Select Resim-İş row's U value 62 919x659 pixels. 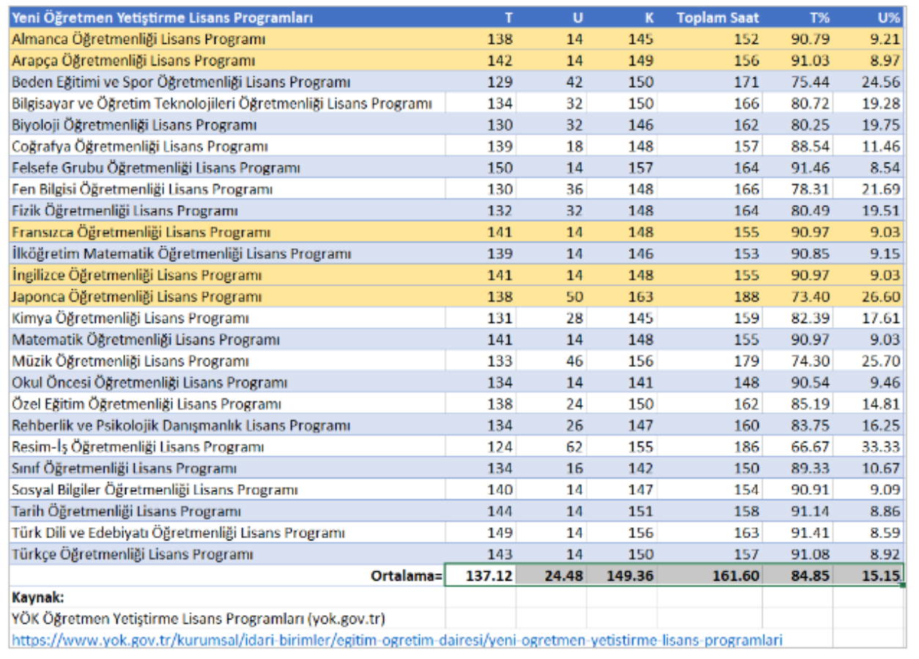click(574, 447)
